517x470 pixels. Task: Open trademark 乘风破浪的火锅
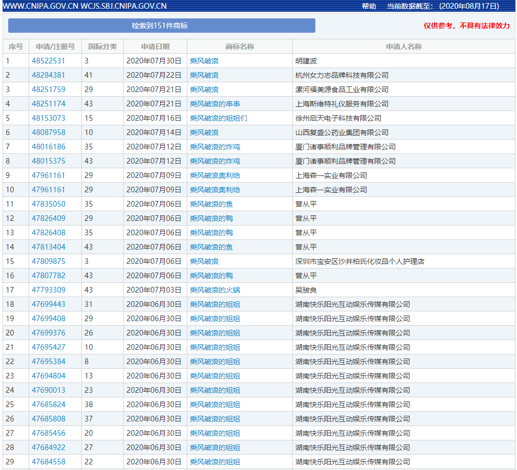click(x=214, y=290)
